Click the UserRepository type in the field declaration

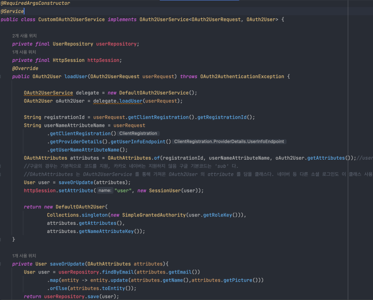[73, 44]
